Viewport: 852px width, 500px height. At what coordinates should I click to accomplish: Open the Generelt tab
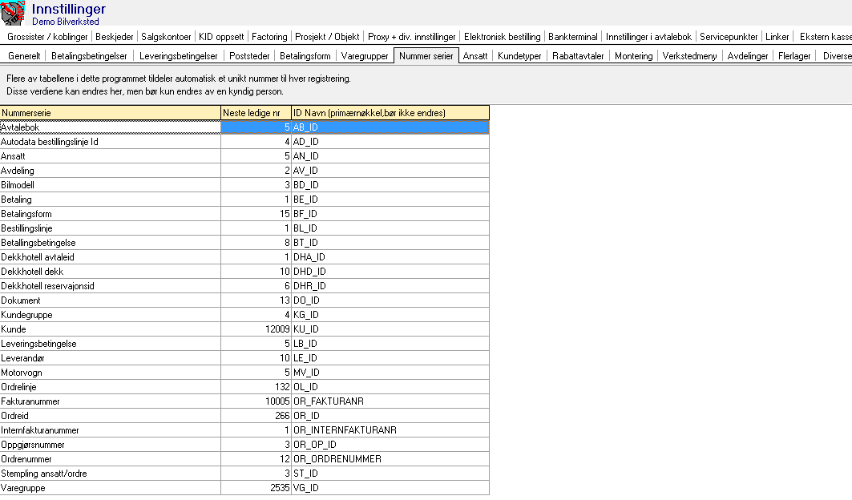click(24, 56)
